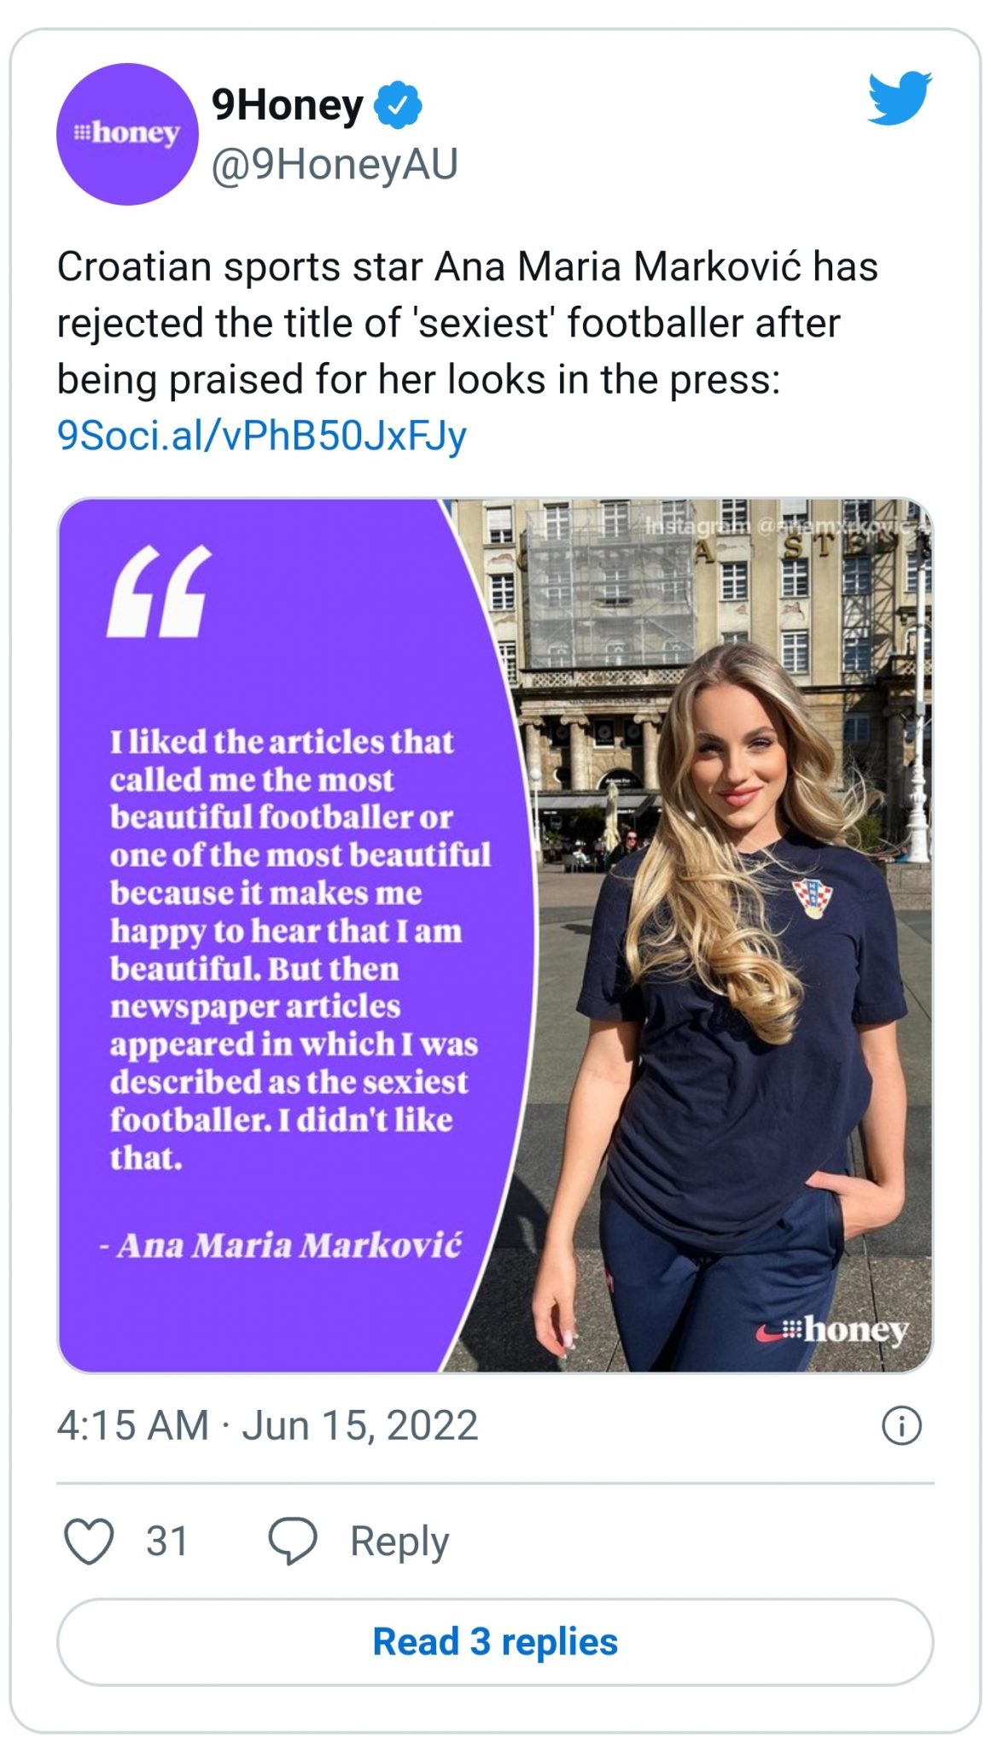Click the Reply text label

[x=399, y=1541]
